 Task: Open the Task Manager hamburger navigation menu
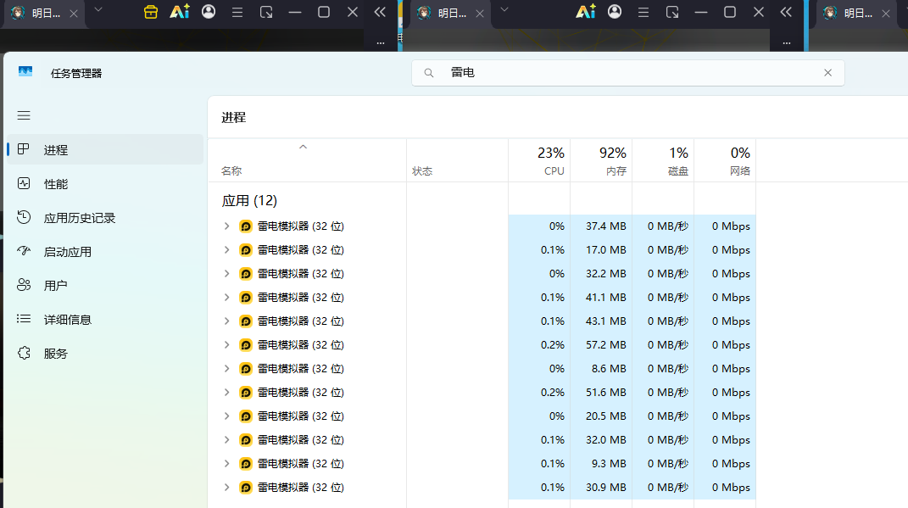[24, 115]
